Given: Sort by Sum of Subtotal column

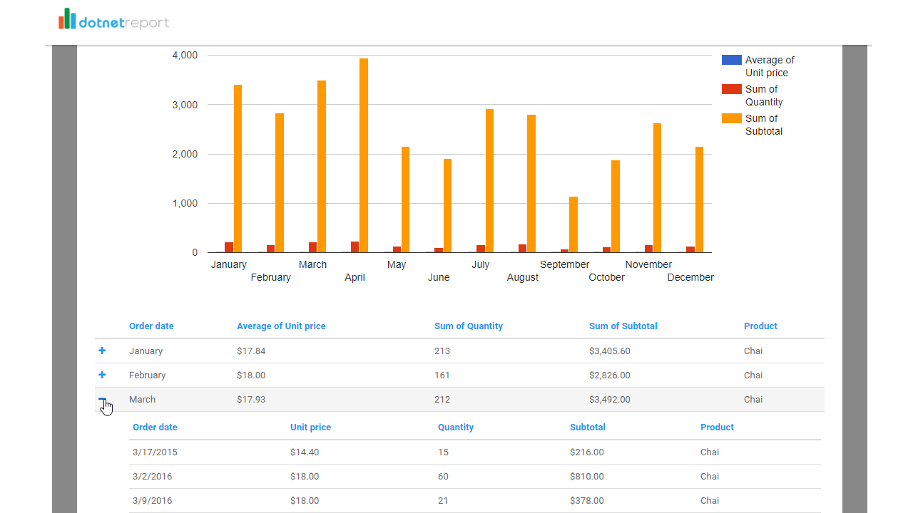Looking at the screenshot, I should 623,326.
